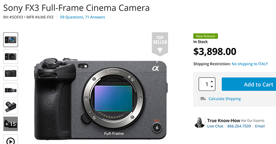276x144 pixels.
Task: Open the Email experts link
Action: [260, 126]
